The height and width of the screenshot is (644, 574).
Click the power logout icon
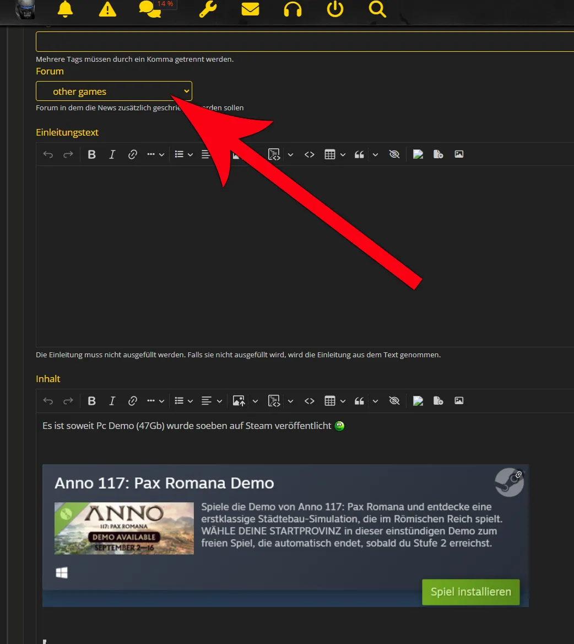point(335,9)
